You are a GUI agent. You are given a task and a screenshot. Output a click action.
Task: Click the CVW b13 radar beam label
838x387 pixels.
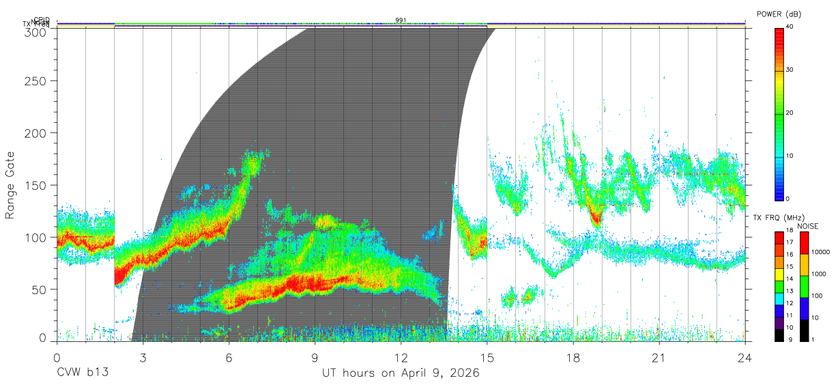[x=83, y=373]
